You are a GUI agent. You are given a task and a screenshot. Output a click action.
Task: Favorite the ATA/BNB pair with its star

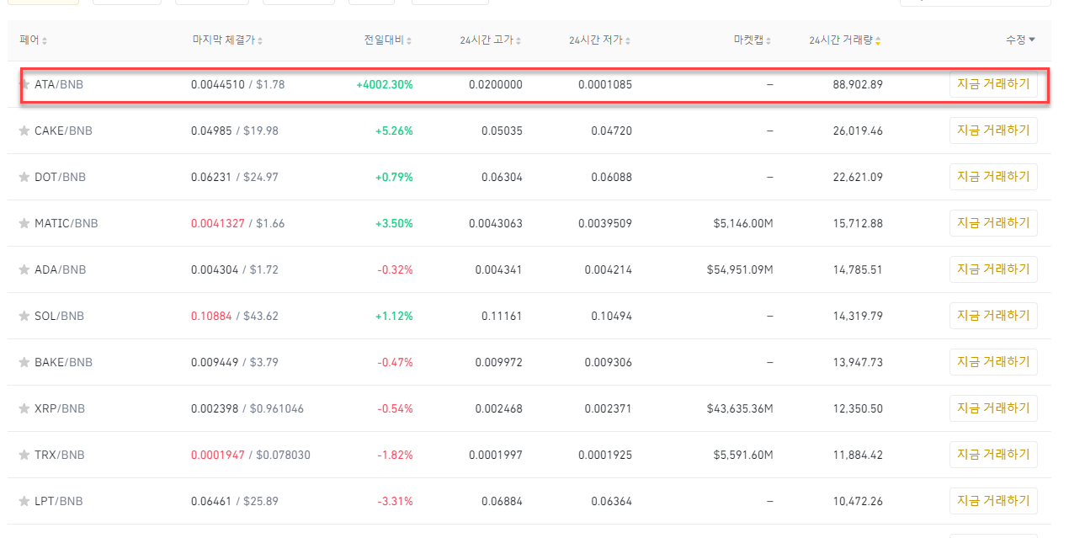click(24, 84)
